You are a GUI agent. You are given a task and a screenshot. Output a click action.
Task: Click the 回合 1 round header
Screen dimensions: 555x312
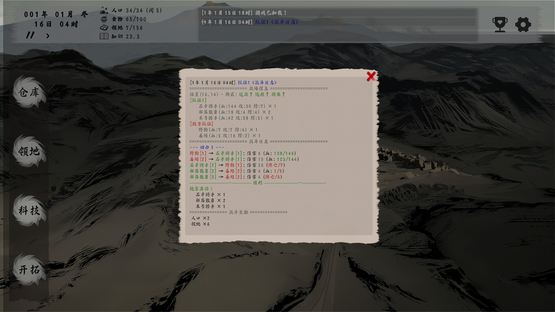206,147
